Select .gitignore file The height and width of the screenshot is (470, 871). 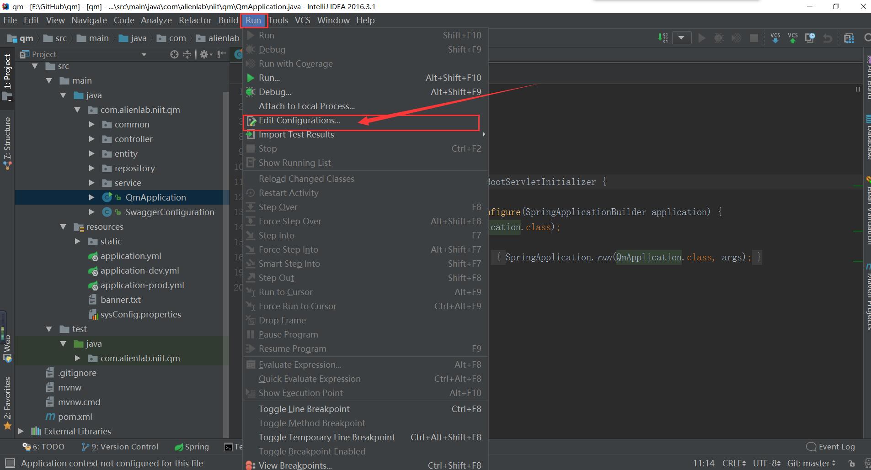77,373
